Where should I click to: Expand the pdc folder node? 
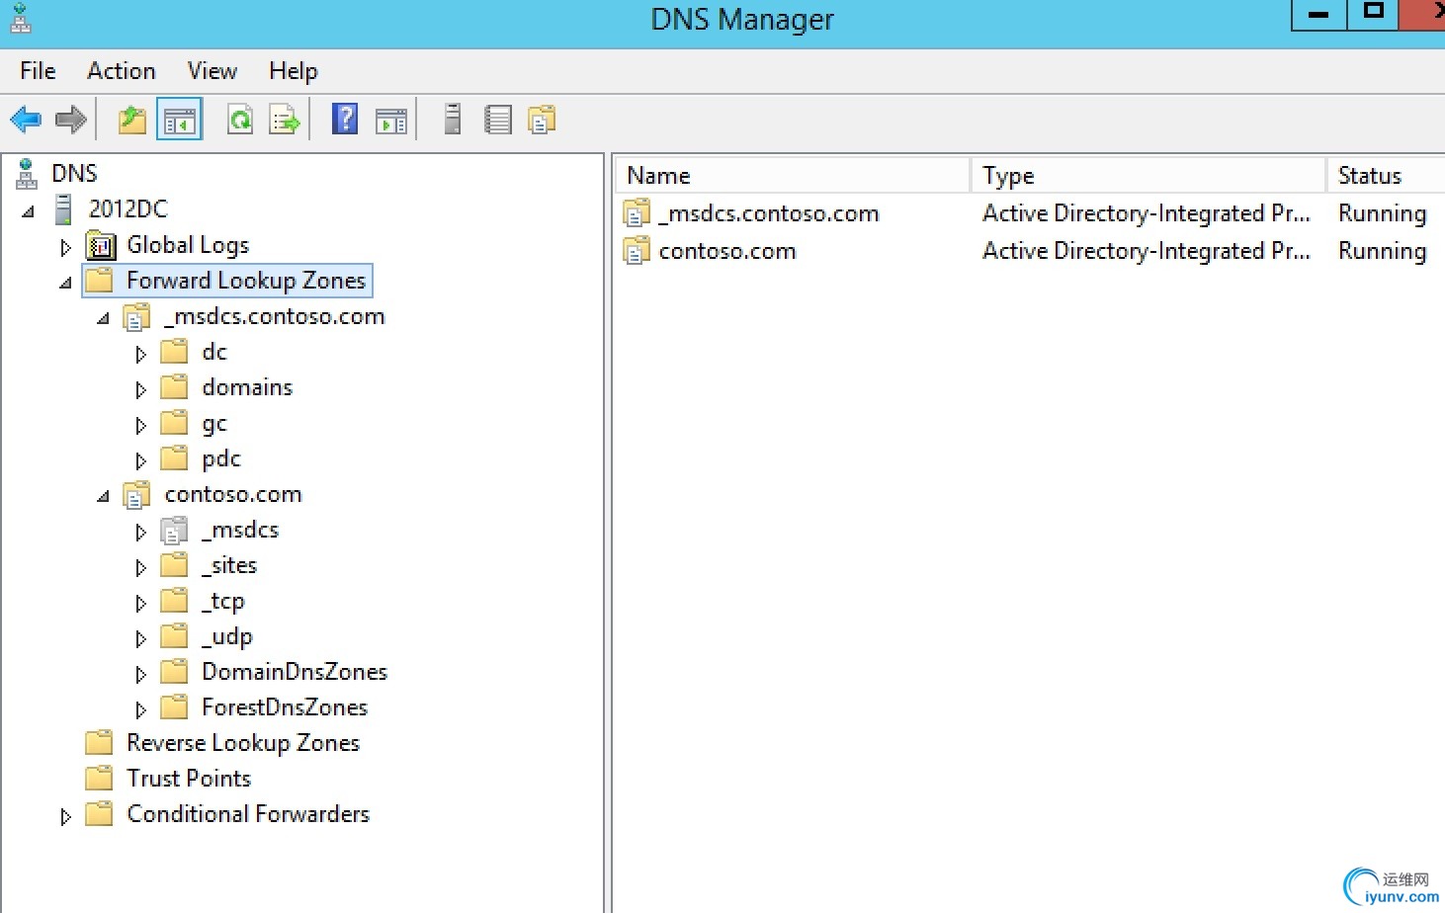140,460
